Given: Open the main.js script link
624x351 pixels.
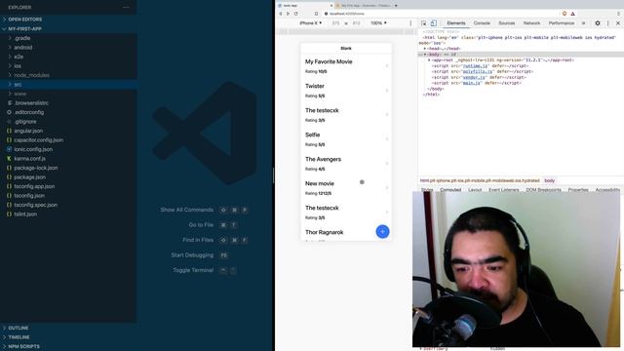Looking at the screenshot, I should pyautogui.click(x=472, y=83).
